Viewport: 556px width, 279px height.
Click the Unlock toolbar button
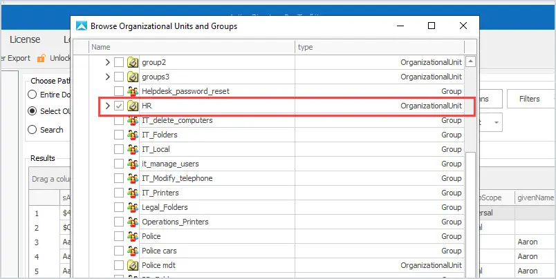pos(54,58)
